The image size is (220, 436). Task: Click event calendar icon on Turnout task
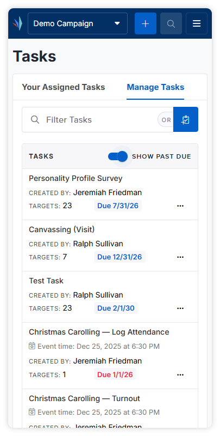point(32,412)
